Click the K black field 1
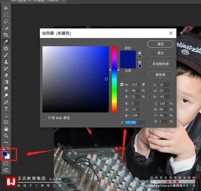This screenshot has height=191, width=201. pos(163,121)
